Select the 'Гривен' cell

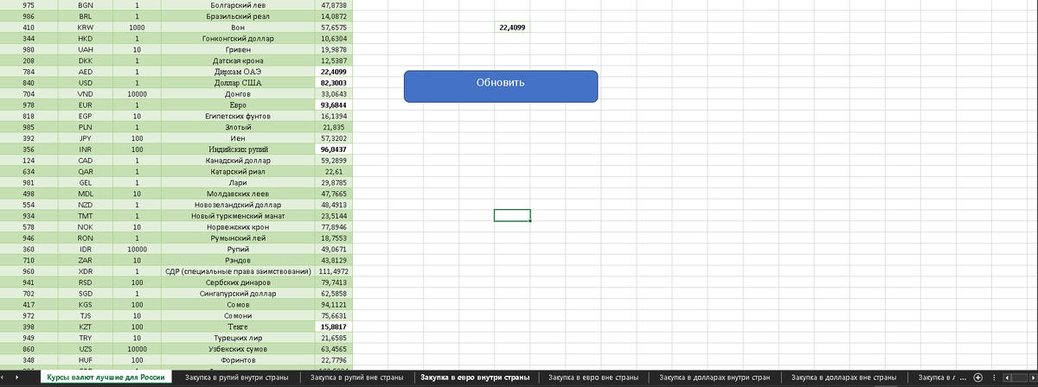(238, 50)
